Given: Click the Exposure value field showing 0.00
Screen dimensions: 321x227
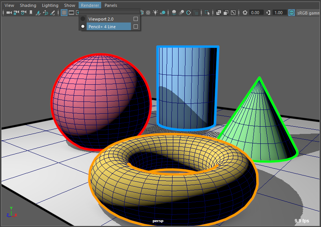Looking at the screenshot, I should click(x=256, y=13).
